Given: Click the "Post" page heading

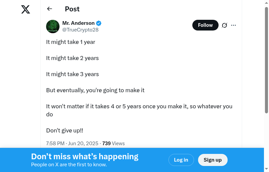Looking at the screenshot, I should [72, 9].
